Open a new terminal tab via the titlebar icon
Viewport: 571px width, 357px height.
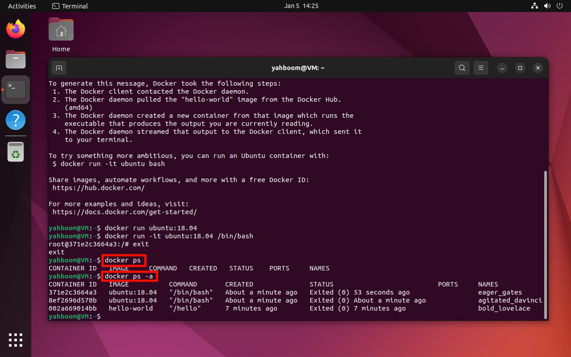coord(59,67)
